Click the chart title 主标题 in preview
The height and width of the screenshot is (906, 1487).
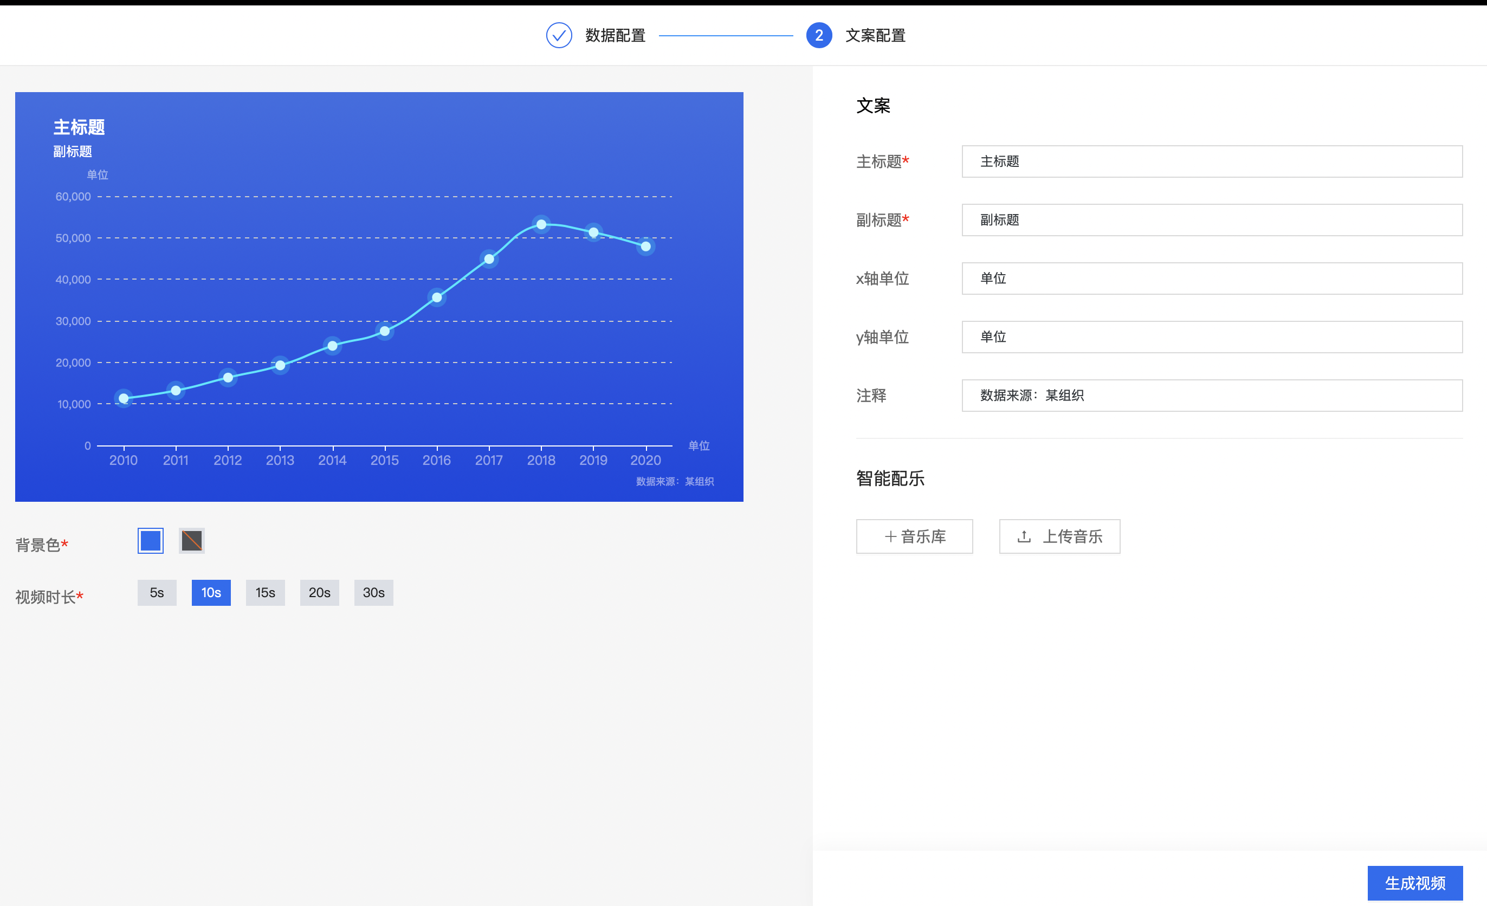[79, 127]
